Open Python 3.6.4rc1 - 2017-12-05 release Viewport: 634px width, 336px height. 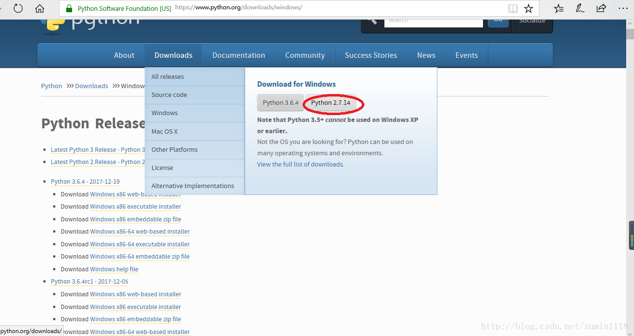89,282
